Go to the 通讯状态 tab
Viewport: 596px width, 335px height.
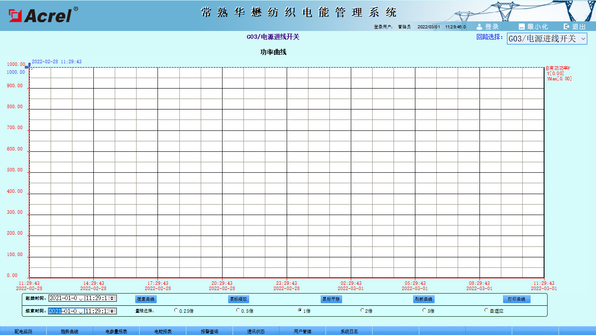256,331
